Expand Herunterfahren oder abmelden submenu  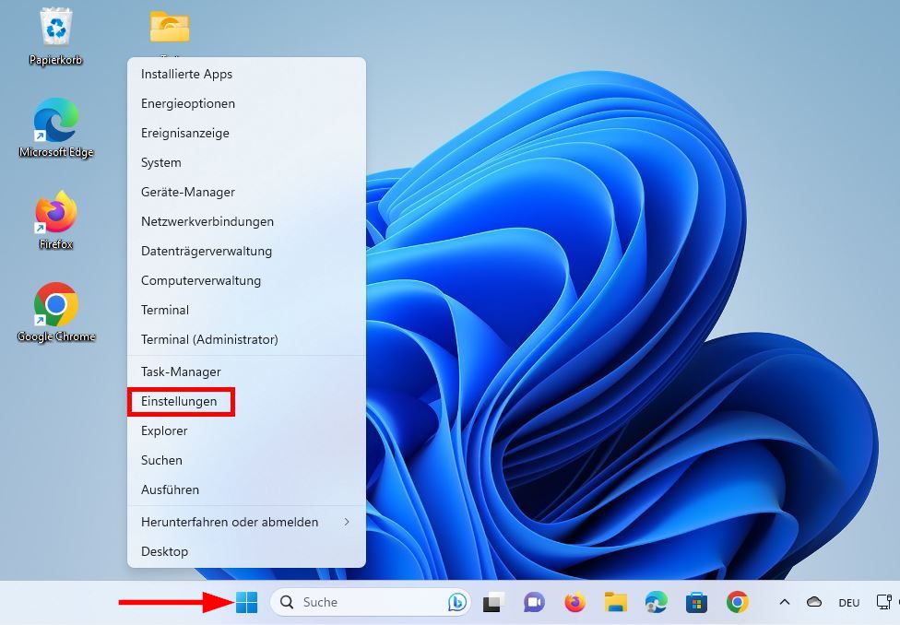229,522
